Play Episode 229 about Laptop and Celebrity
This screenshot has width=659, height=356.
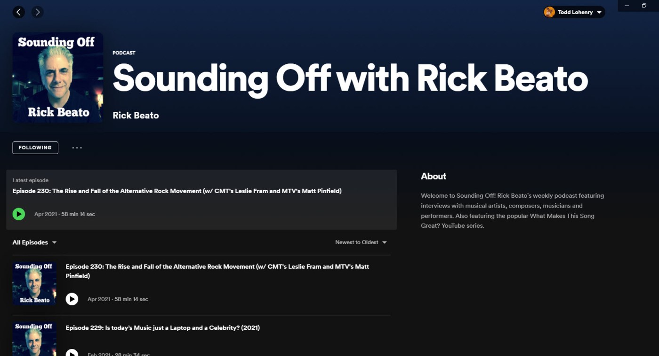pos(72,352)
